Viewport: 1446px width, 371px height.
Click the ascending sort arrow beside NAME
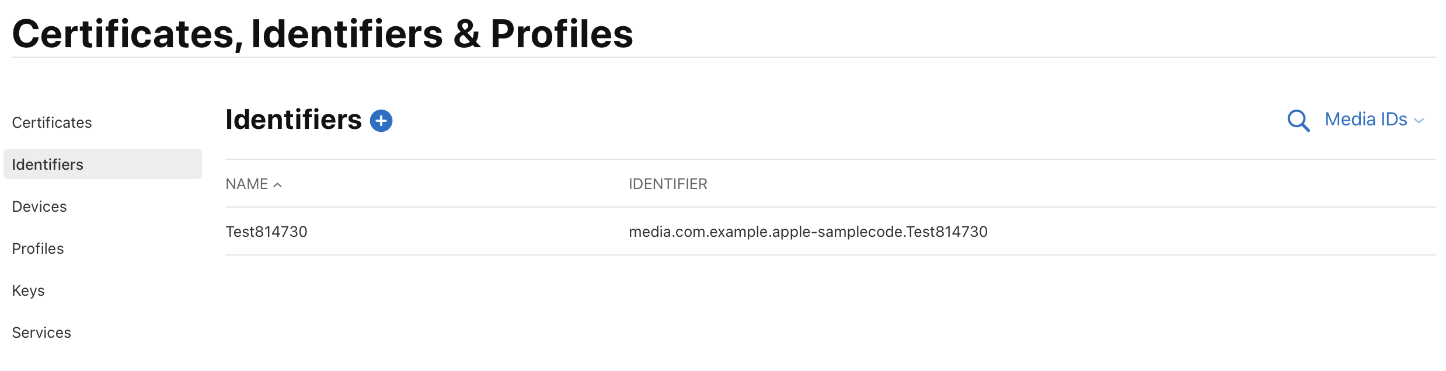[278, 185]
